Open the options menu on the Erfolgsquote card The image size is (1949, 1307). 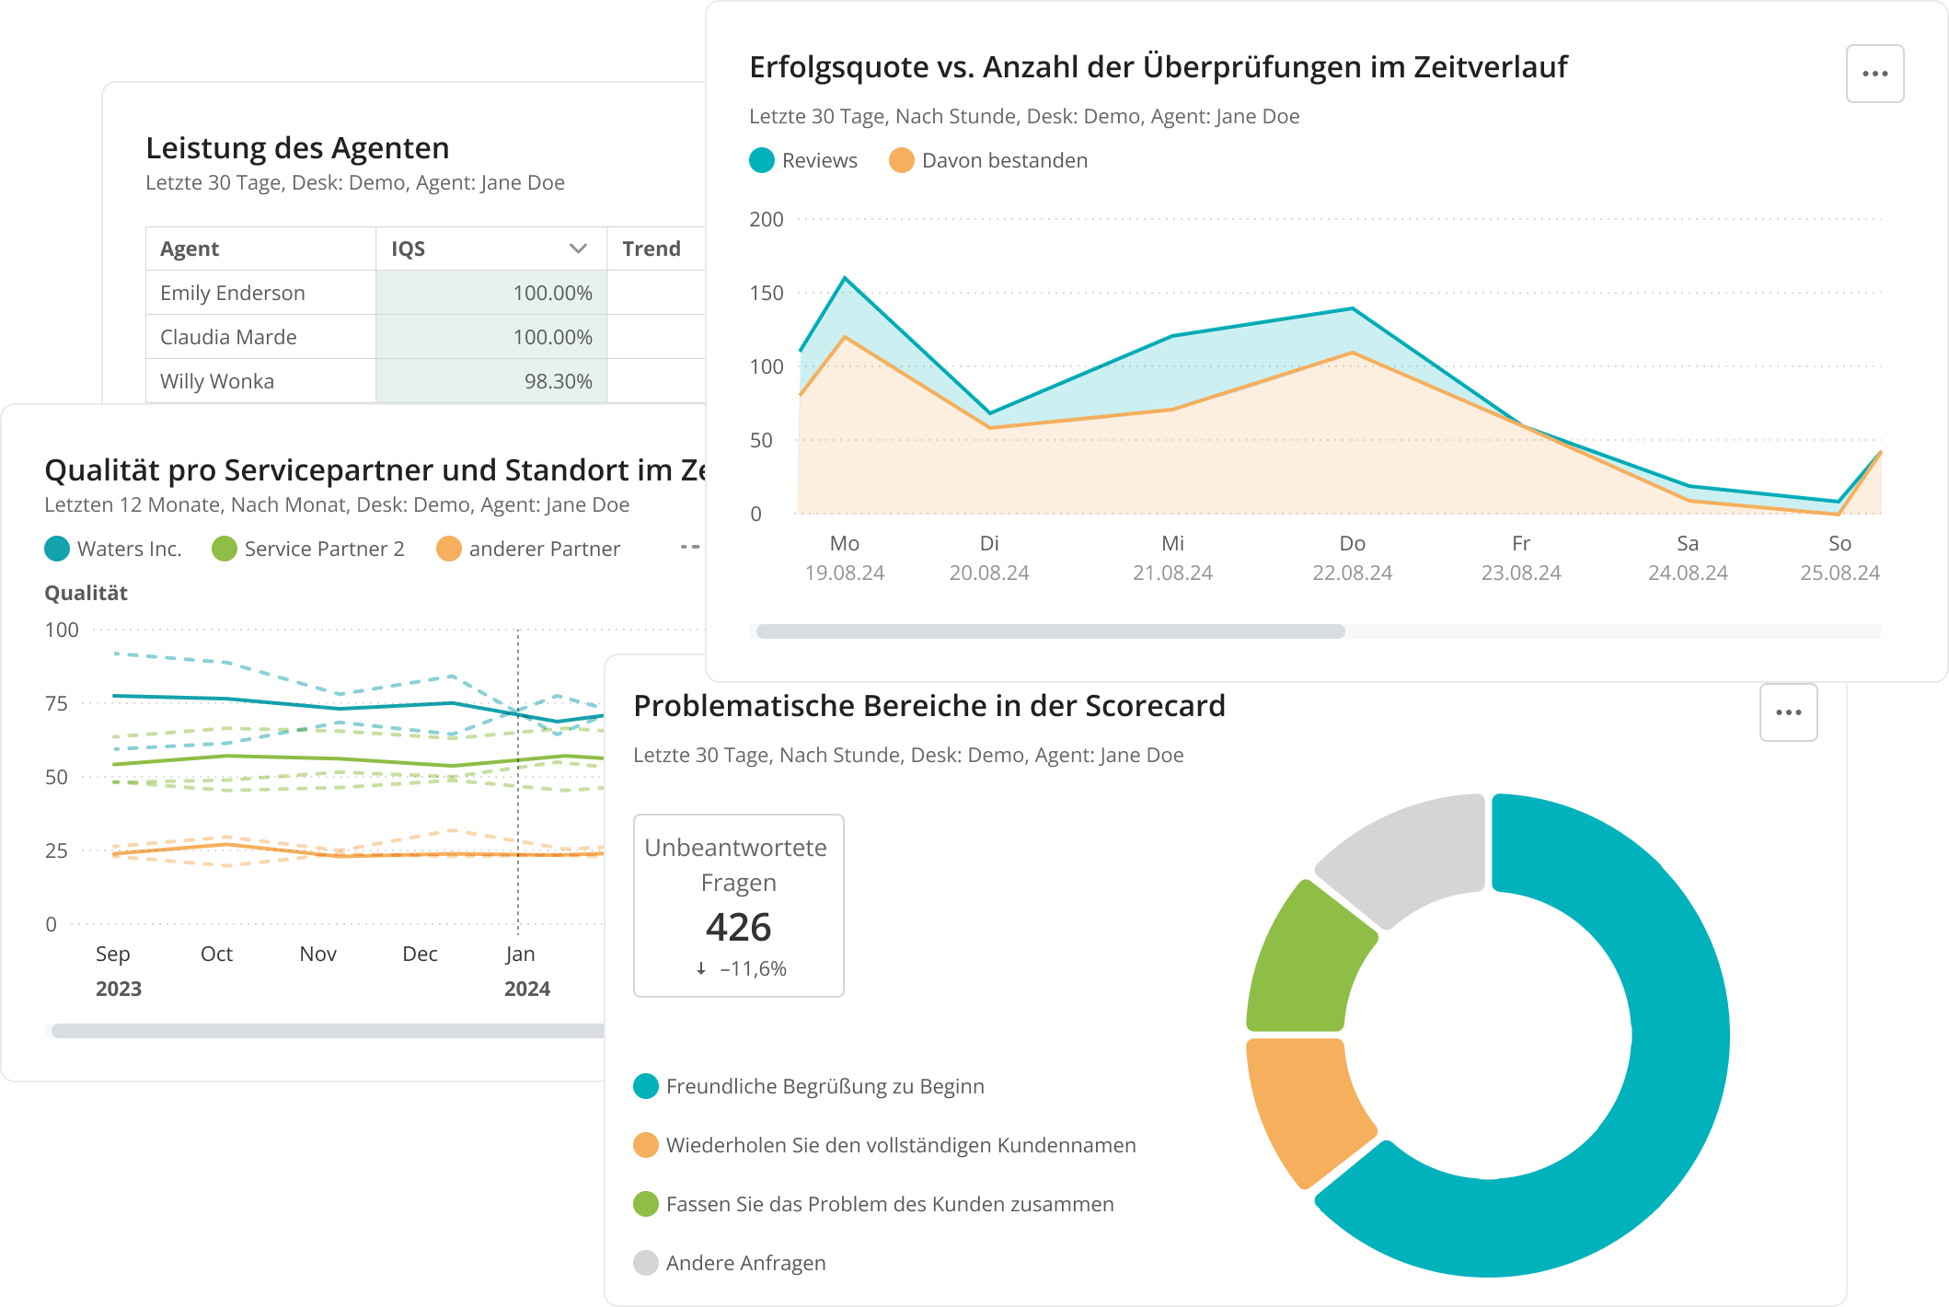pos(1875,73)
